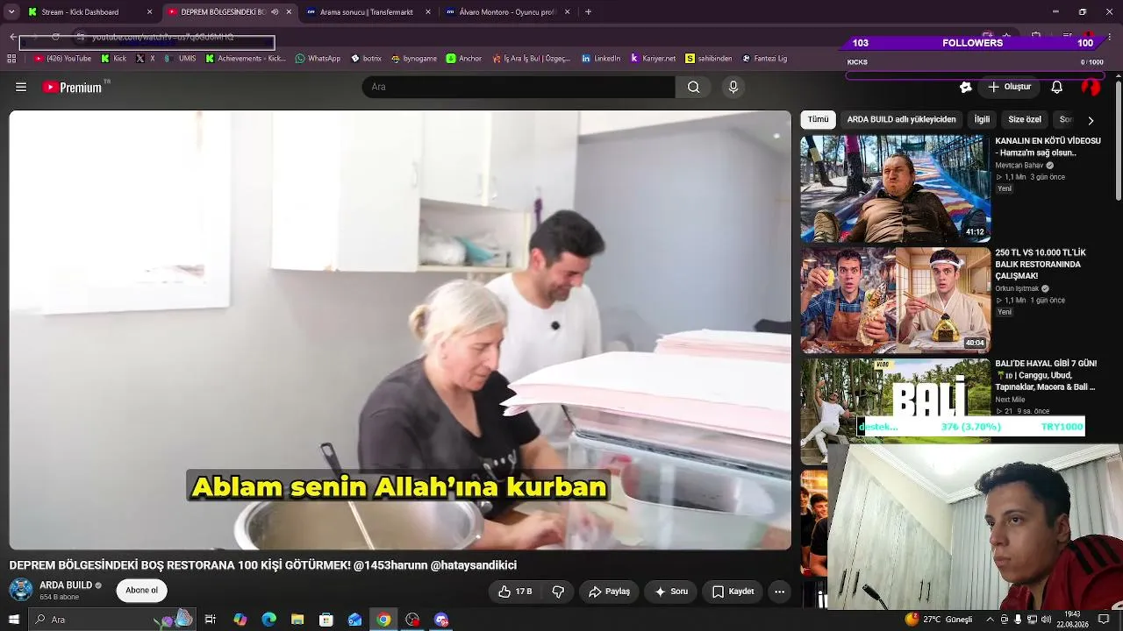
Task: Open the Kariyer.net bookmark
Action: [x=653, y=59]
